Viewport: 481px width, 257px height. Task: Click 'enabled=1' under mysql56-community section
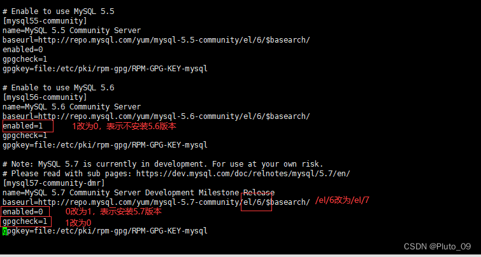23,126
